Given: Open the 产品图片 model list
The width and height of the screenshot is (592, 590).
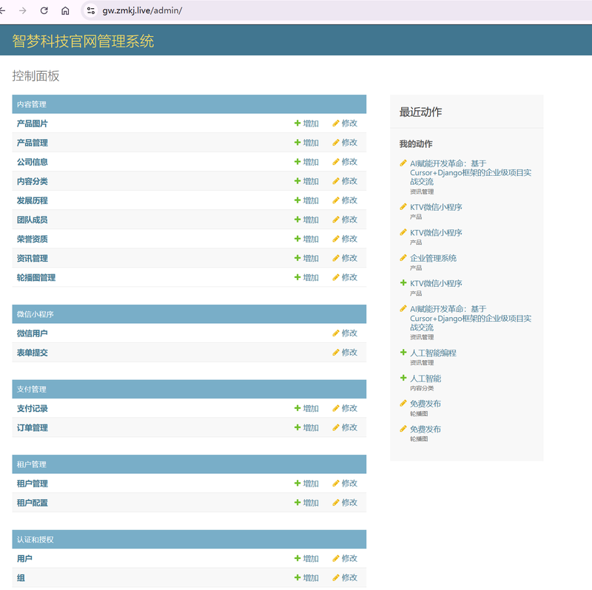Looking at the screenshot, I should [x=33, y=123].
